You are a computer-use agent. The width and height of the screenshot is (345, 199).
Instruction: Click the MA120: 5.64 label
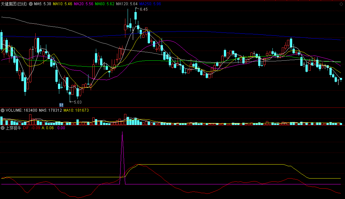point(127,4)
